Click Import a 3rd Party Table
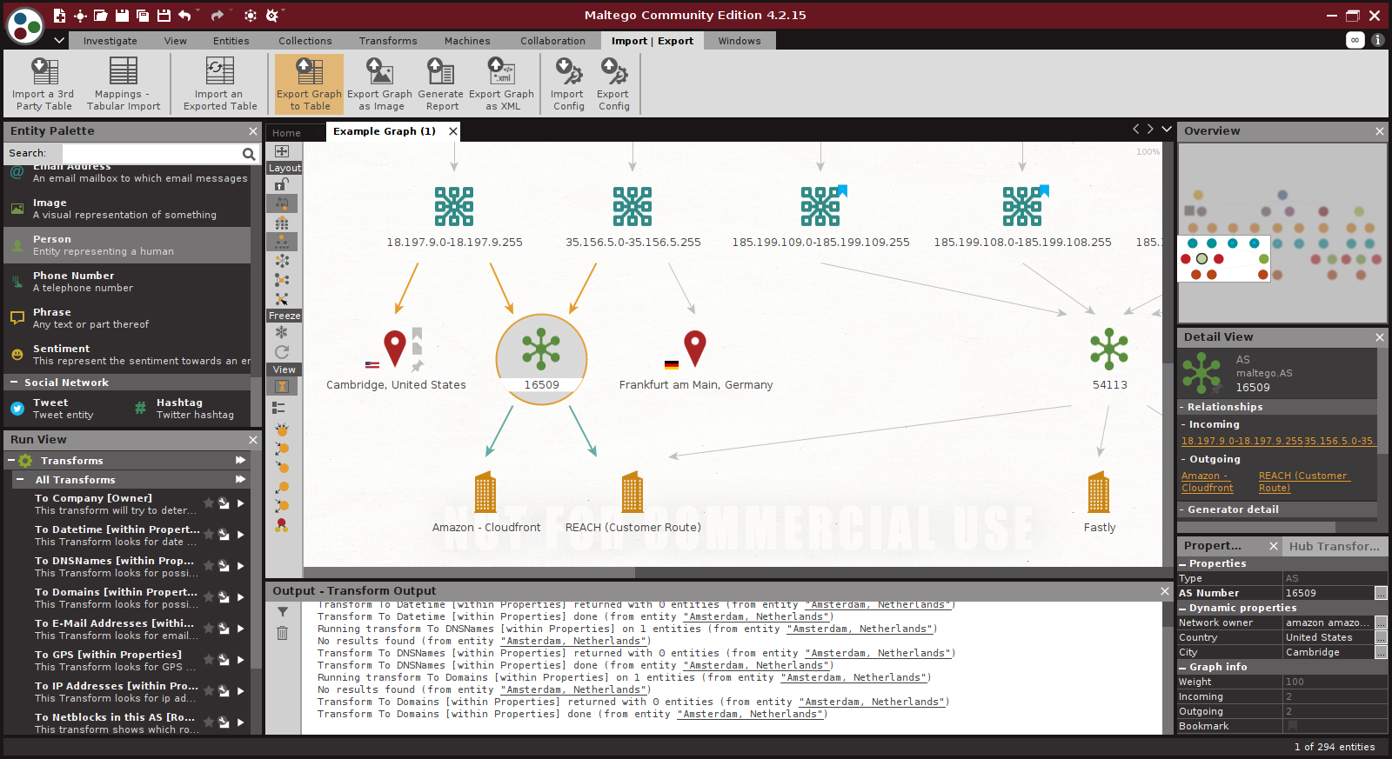 43,83
